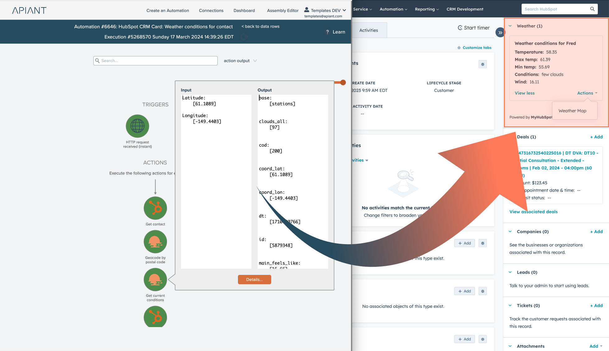Viewport: 609px width, 351px height.
Task: Choose the Weather Map menu entry
Action: click(572, 111)
